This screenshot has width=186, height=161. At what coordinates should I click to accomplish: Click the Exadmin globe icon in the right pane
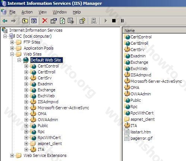(x=127, y=56)
